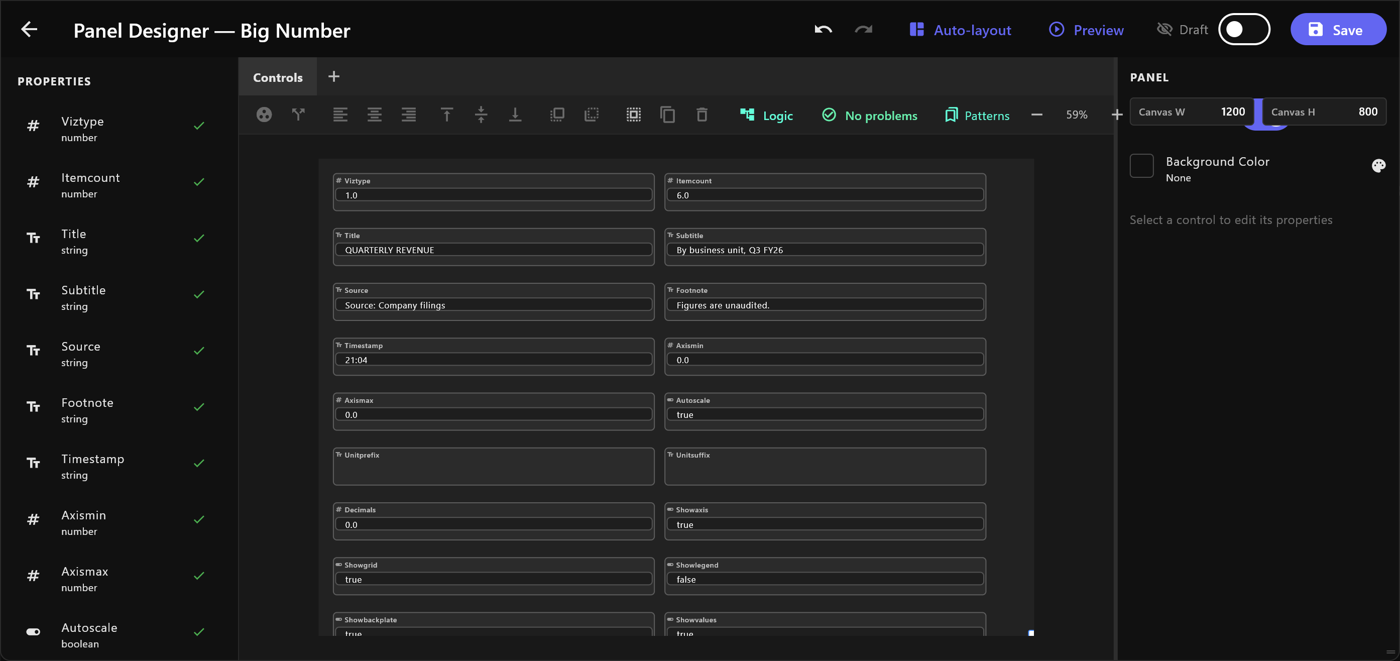Delete the selected control

702,115
